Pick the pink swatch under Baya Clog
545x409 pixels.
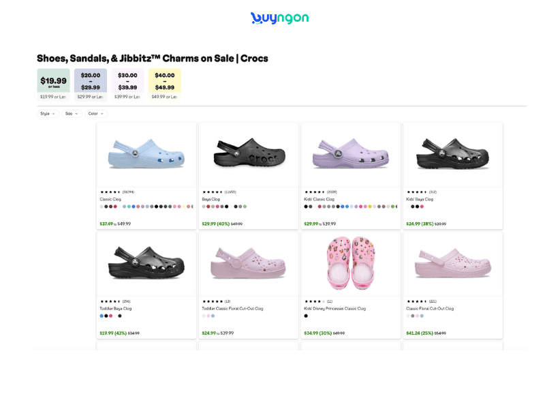pyautogui.click(x=217, y=207)
